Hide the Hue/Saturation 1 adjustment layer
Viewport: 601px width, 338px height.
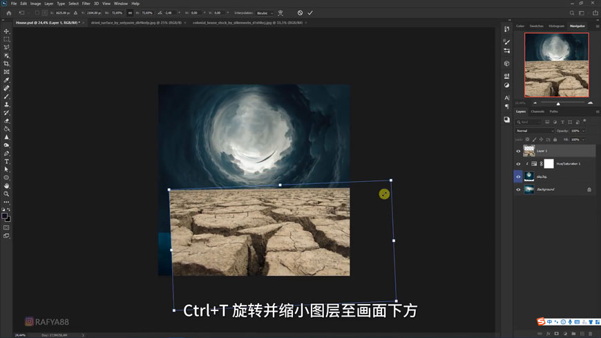tap(518, 164)
